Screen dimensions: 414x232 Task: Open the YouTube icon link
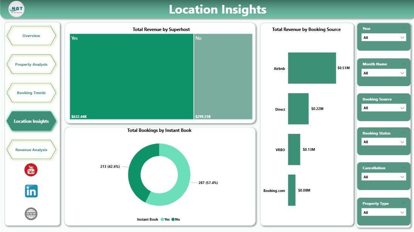click(x=31, y=170)
